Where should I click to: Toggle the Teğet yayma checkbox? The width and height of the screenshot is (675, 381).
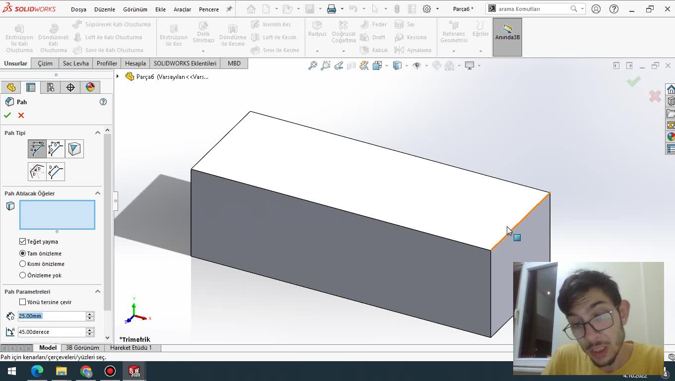click(x=22, y=242)
